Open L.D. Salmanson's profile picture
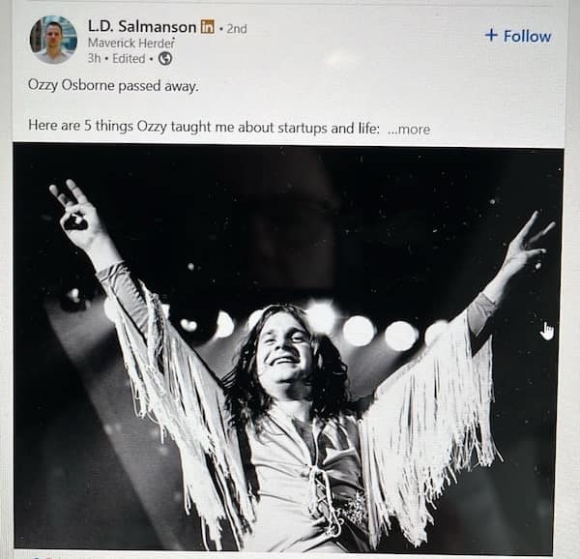 (x=52, y=40)
